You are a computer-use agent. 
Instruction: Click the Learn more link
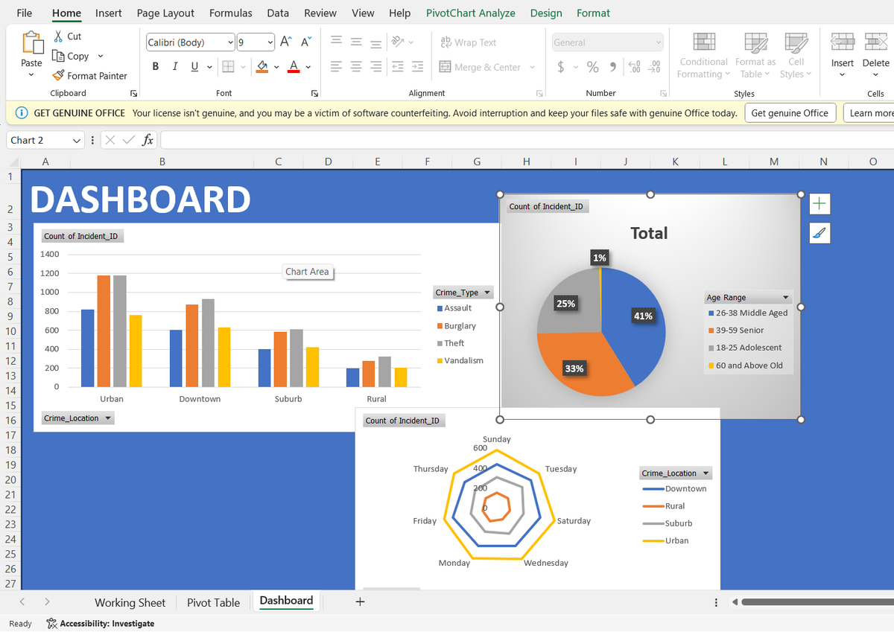coord(874,112)
